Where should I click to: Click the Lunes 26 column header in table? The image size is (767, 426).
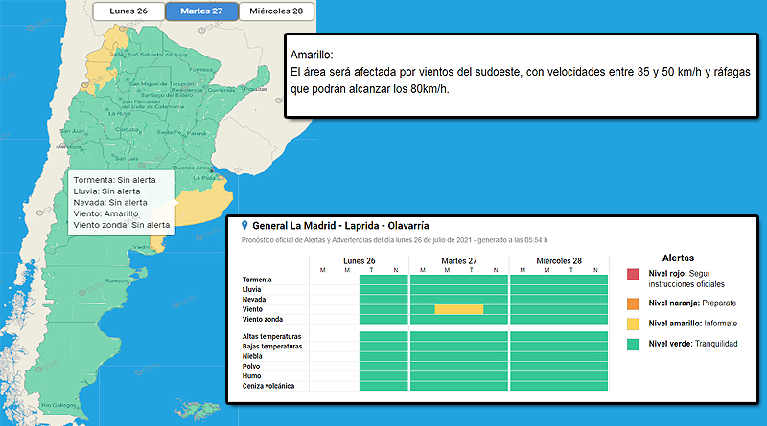(x=359, y=260)
